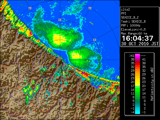The image size is (160, 120).
Task: Pick the purple 38–41 dBZ legend swatch
Action: coord(137,59)
